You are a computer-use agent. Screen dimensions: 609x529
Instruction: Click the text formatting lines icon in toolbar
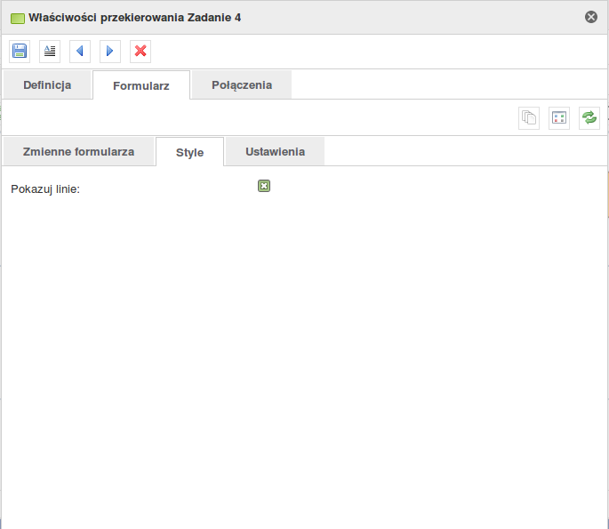click(50, 52)
